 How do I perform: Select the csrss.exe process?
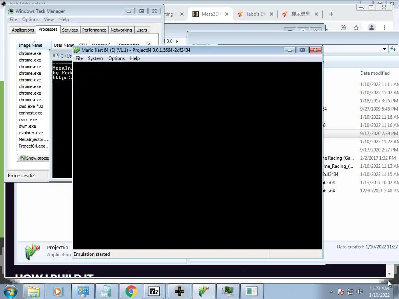click(28, 120)
